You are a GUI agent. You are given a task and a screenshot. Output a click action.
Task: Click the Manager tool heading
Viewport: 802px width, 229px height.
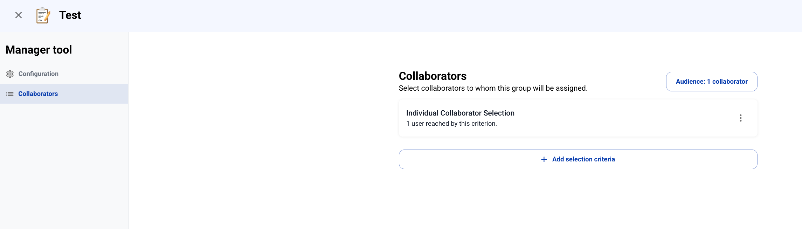coord(39,50)
